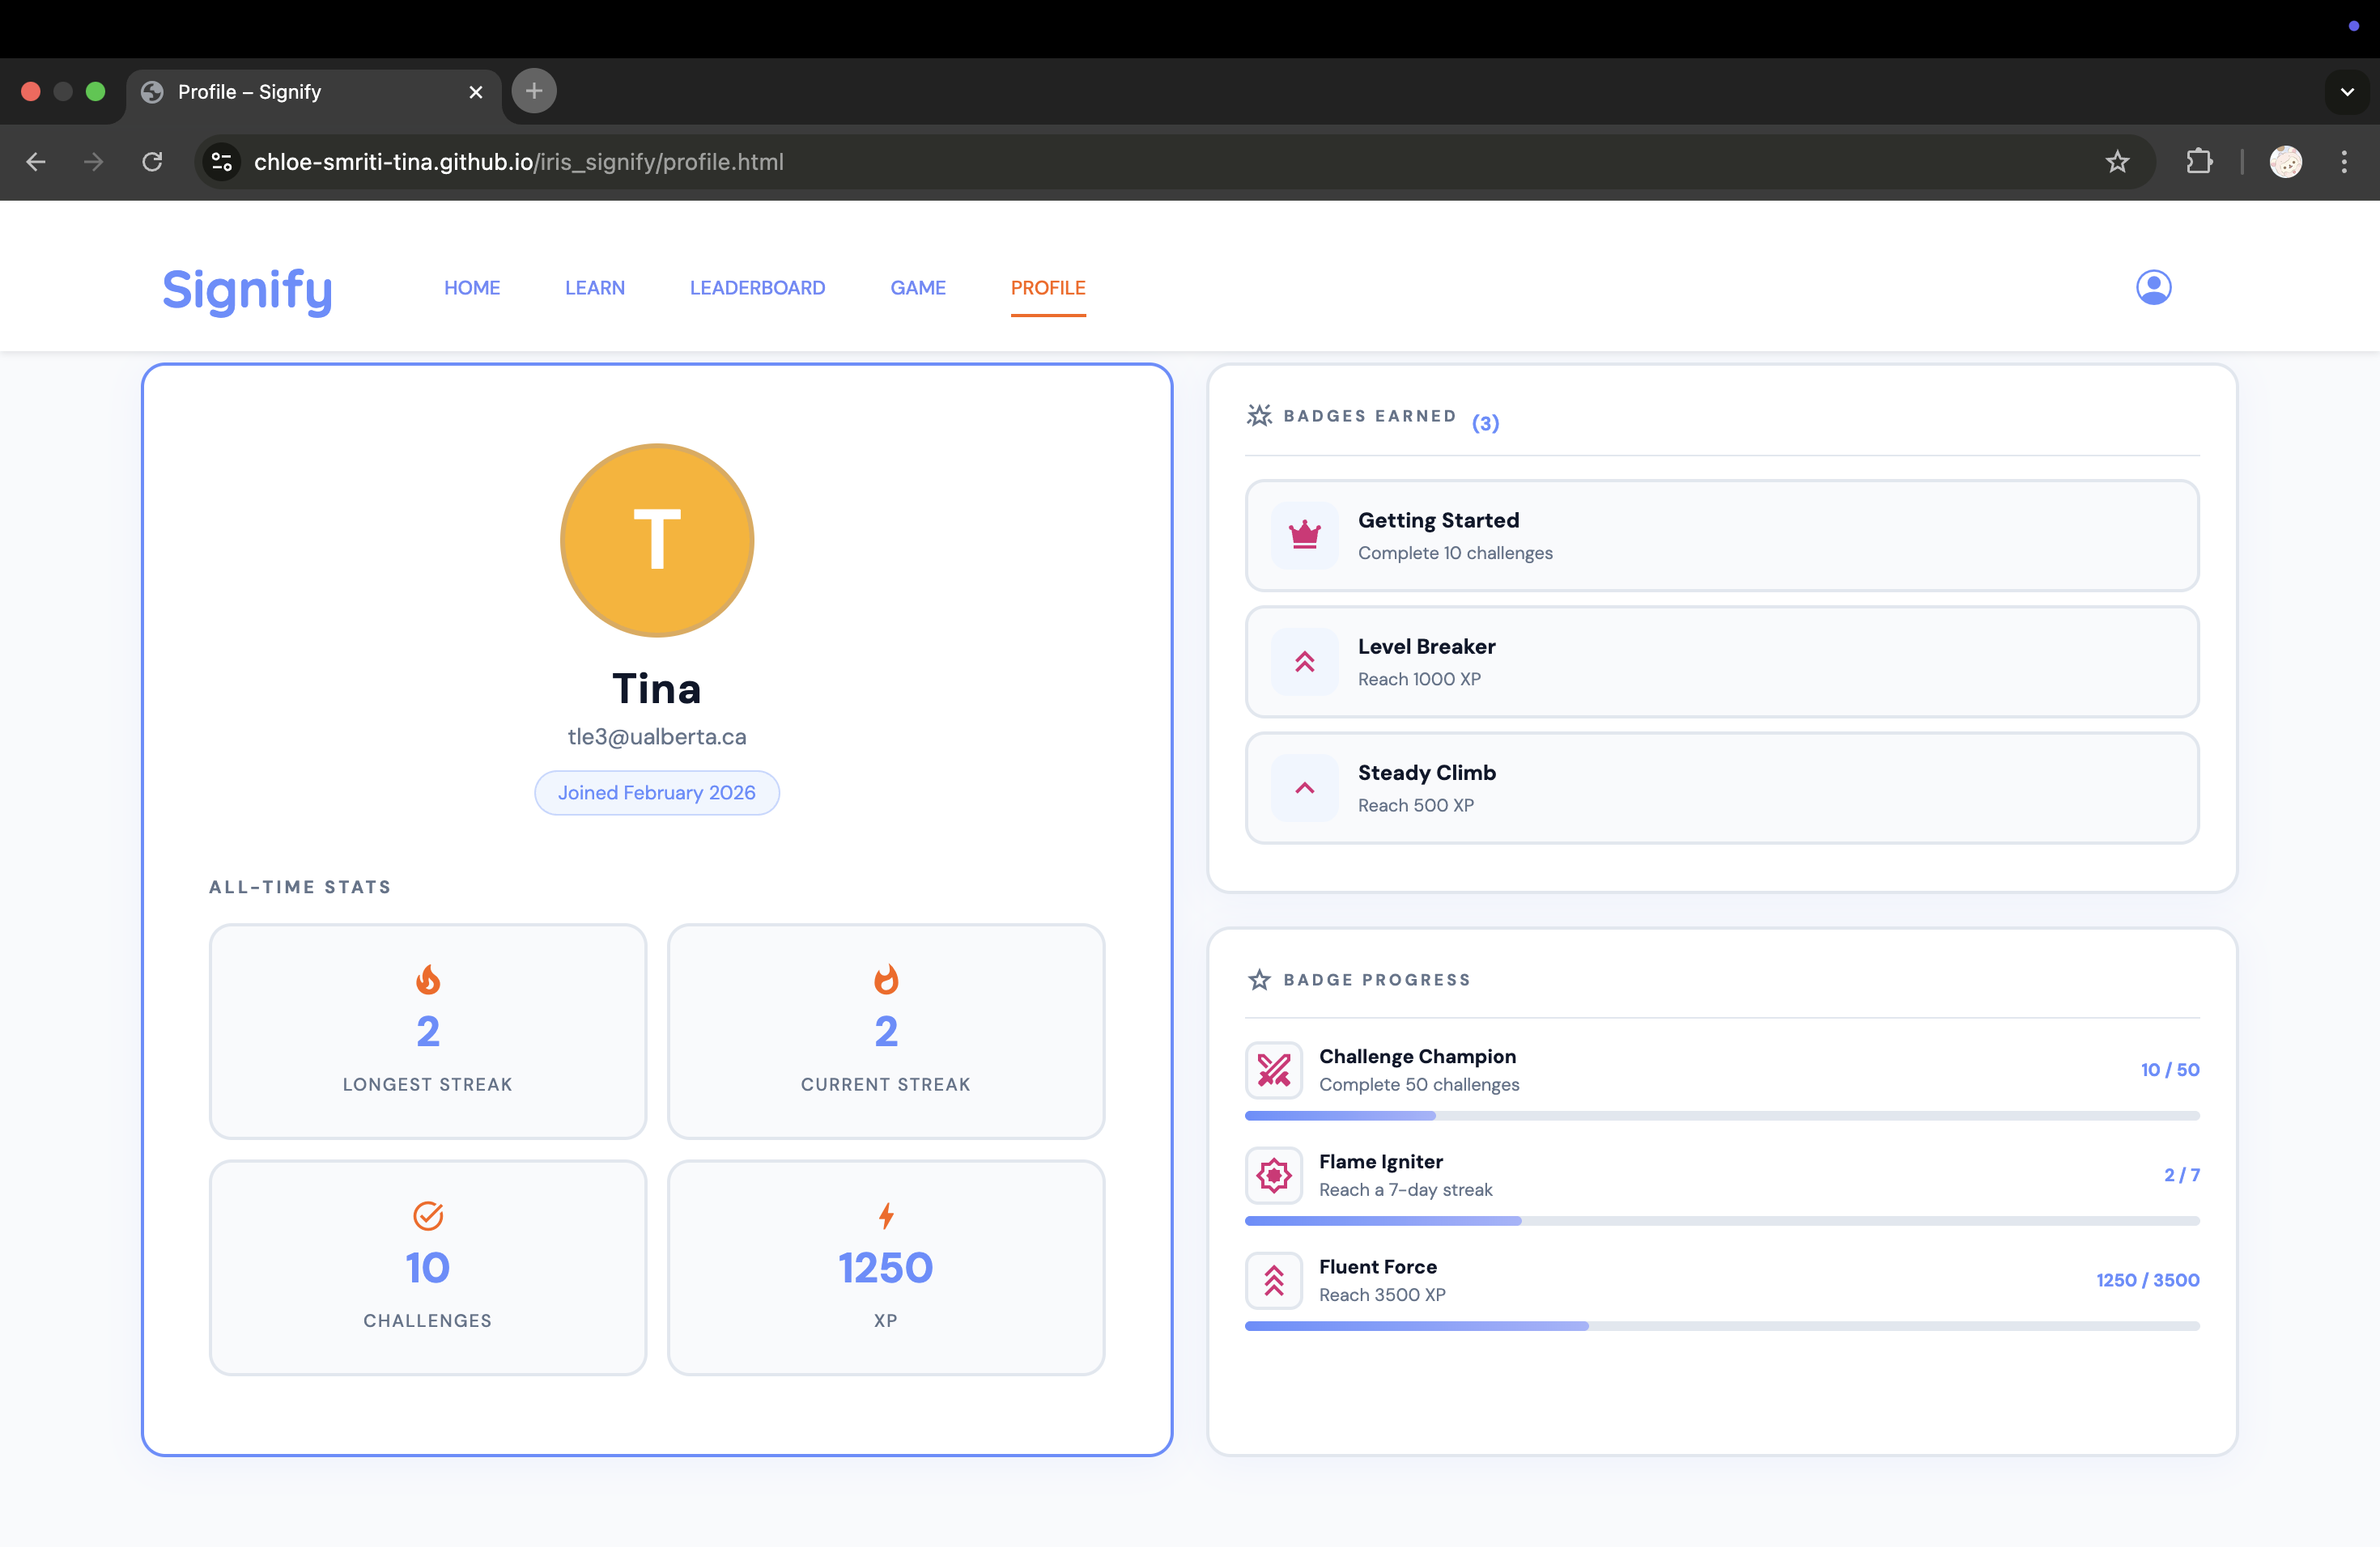This screenshot has height=1547, width=2380.
Task: Open the Chrome three-dot menu
Action: point(2343,162)
